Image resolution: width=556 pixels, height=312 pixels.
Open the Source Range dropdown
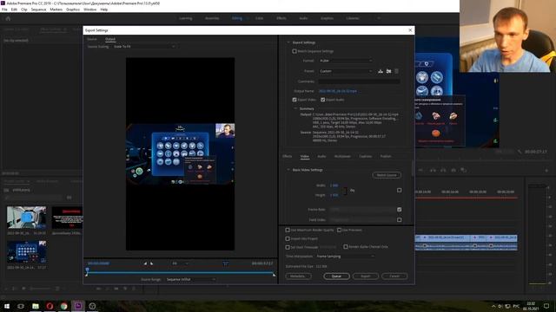point(191,279)
